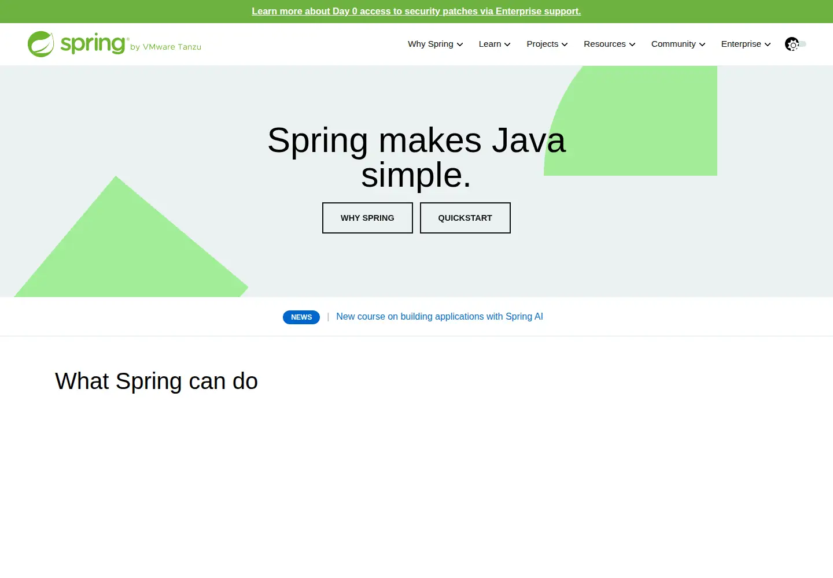Open the Resources dropdown
833x578 pixels.
click(610, 44)
